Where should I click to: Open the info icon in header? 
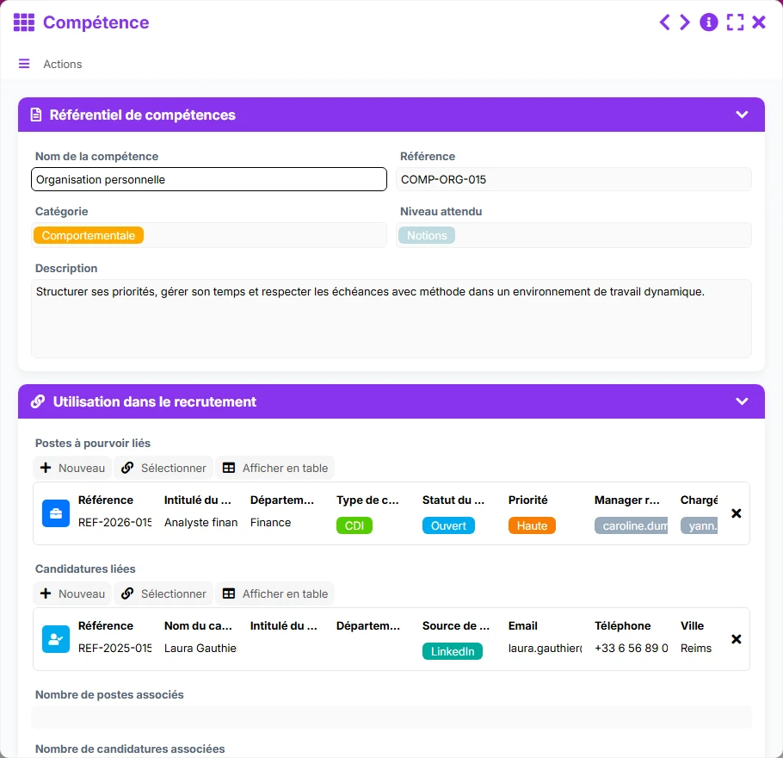tap(709, 22)
